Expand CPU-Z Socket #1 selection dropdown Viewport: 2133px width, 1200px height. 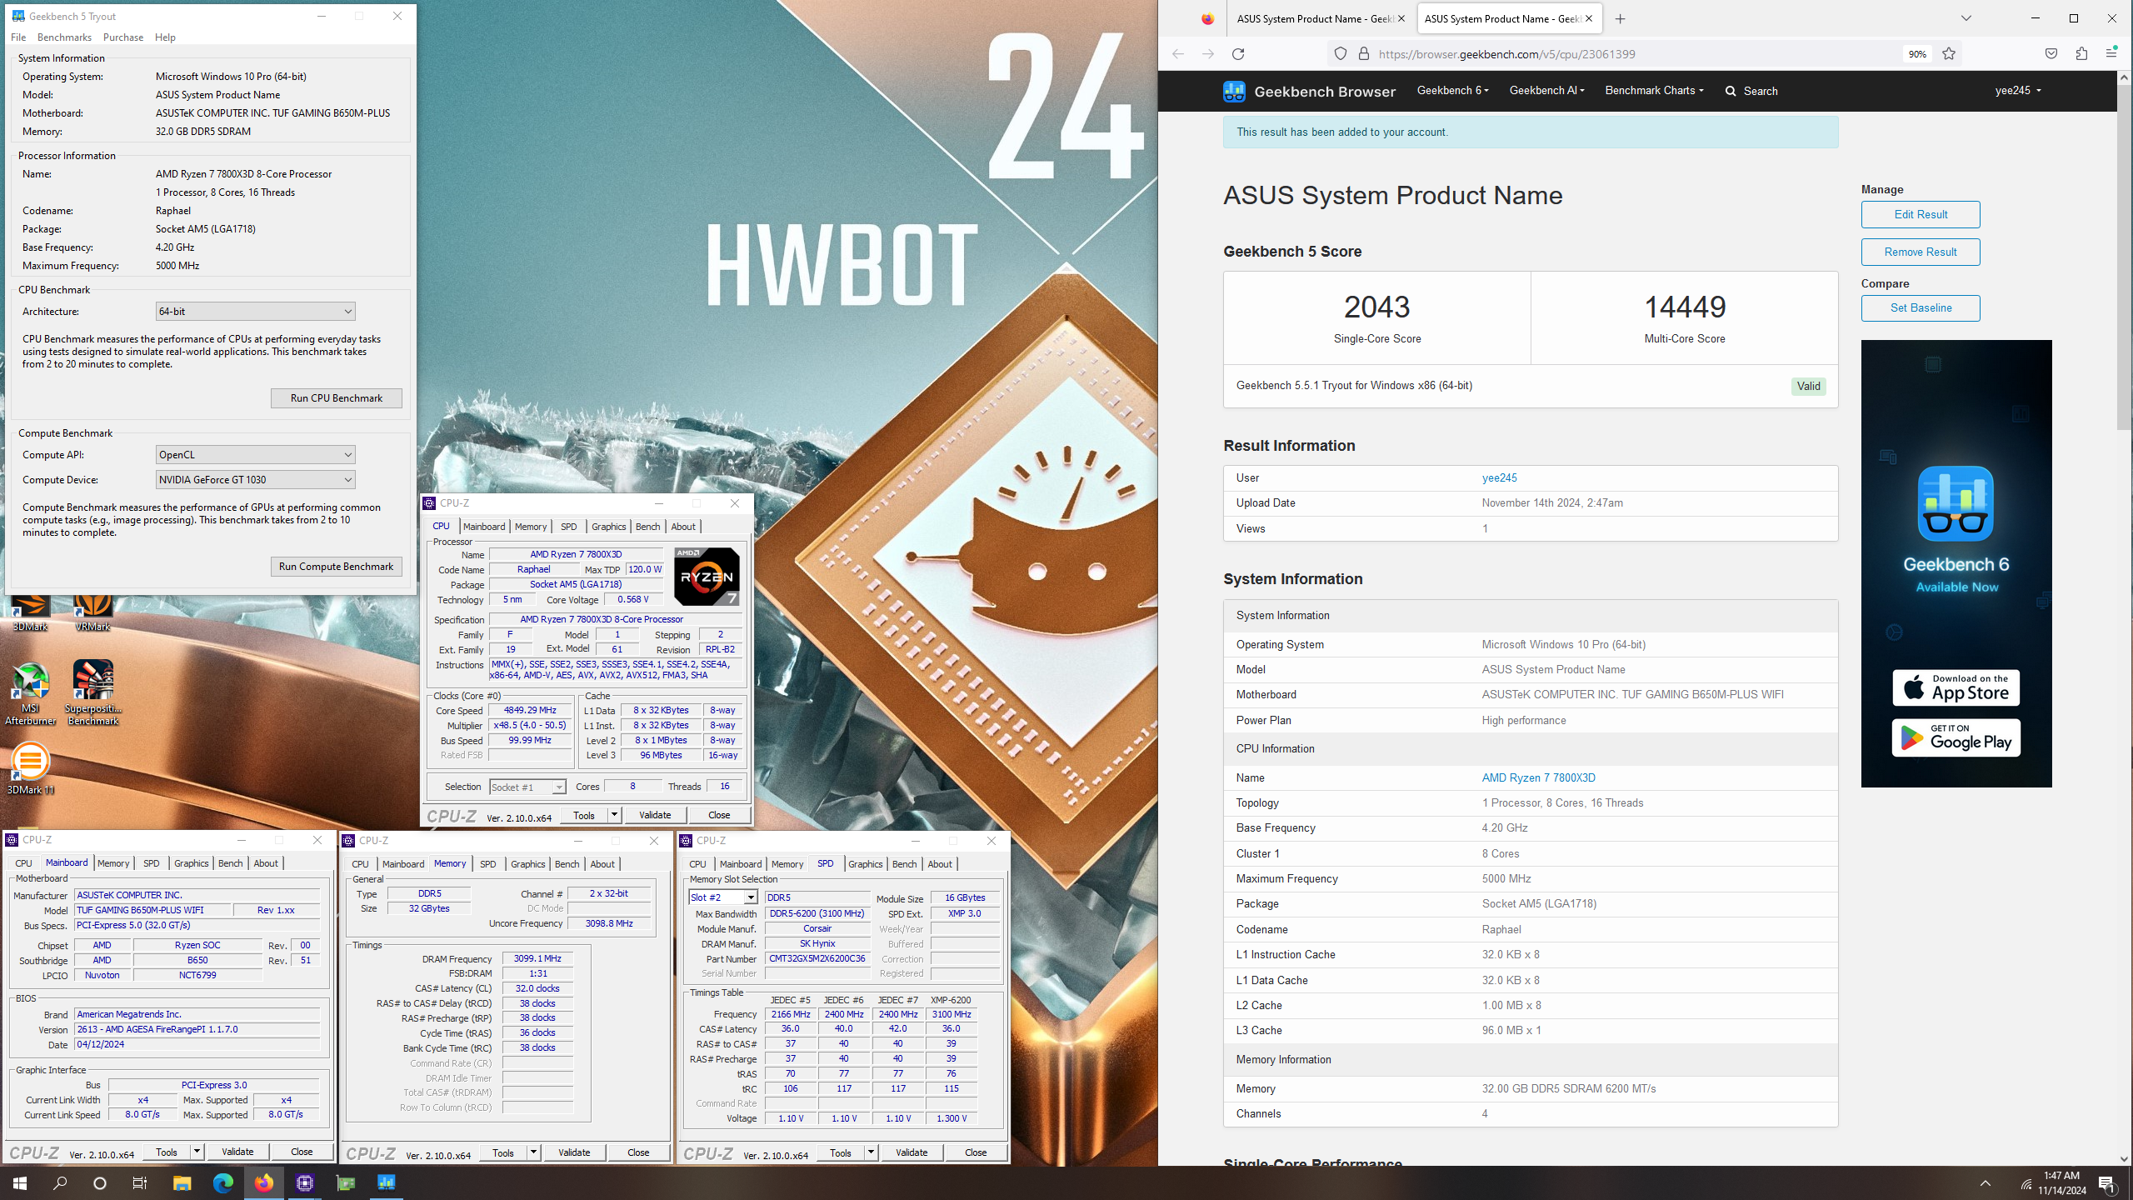[527, 787]
